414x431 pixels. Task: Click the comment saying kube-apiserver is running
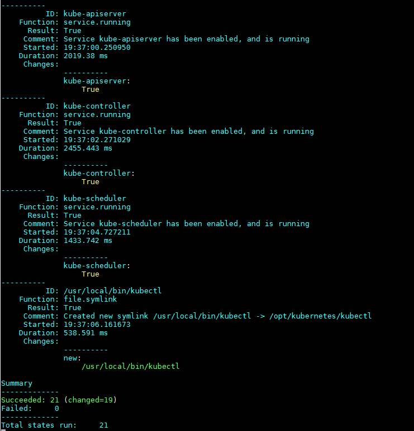(186, 39)
